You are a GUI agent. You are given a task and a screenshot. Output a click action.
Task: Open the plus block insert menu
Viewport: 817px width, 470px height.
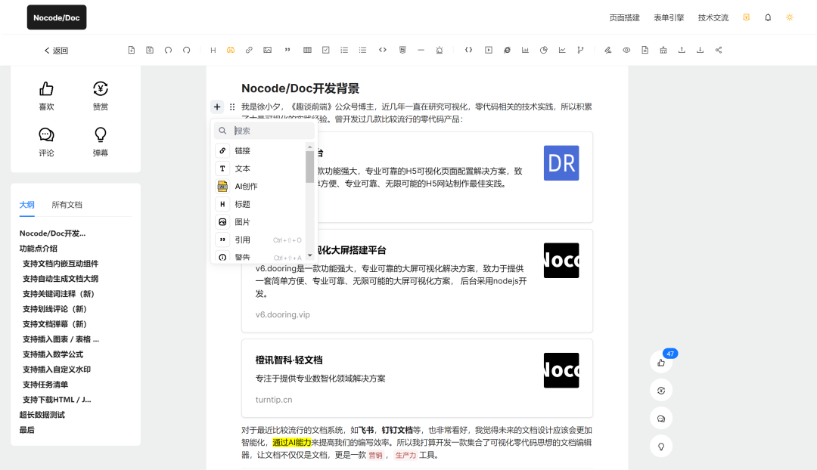point(218,107)
